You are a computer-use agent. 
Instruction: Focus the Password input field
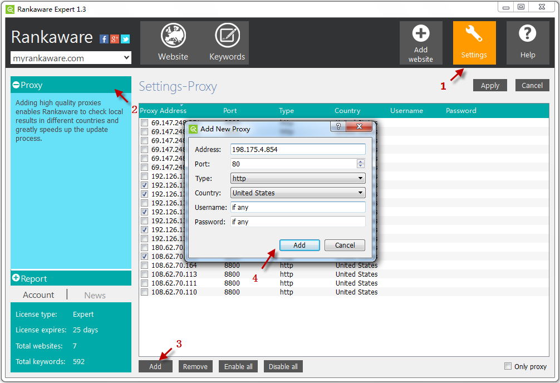298,222
